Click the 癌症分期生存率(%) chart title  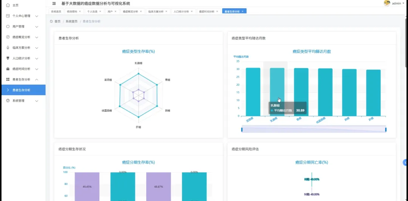click(x=138, y=162)
